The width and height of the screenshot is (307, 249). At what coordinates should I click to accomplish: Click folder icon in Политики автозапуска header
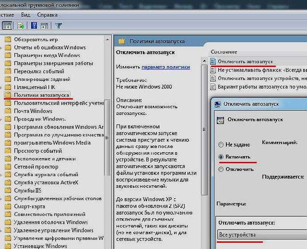click(121, 41)
